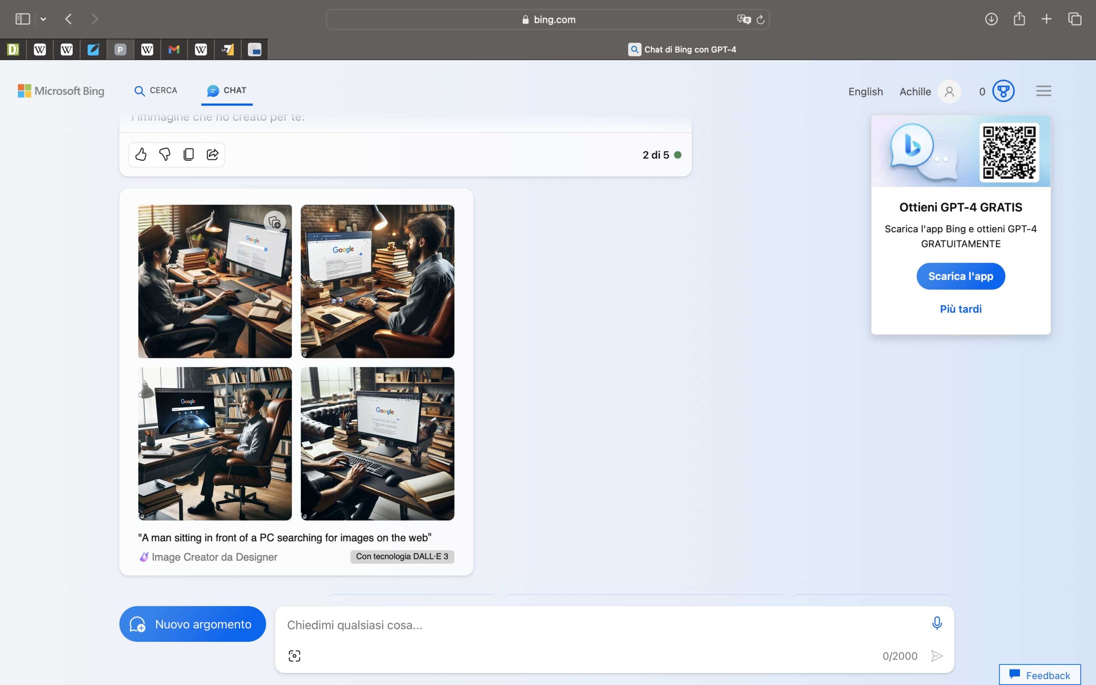Image resolution: width=1096 pixels, height=685 pixels.
Task: Expand the sidebar tab groups dropdown arrow
Action: [x=43, y=19]
